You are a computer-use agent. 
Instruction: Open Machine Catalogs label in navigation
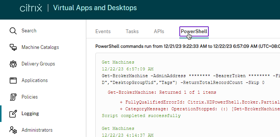40,47
